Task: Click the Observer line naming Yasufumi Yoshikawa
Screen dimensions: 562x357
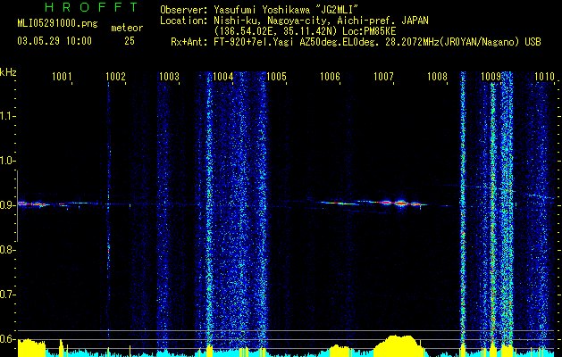Action: point(257,10)
